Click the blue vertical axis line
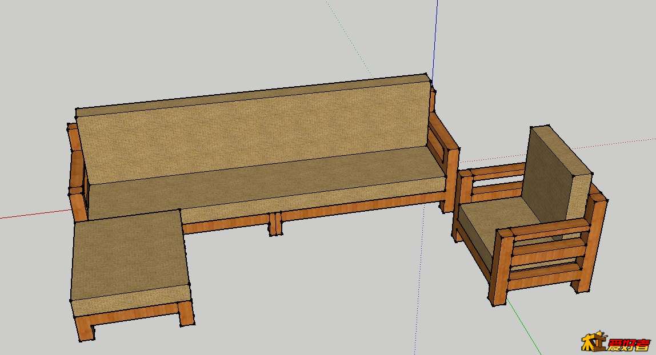The image size is (656, 355). pyautogui.click(x=435, y=34)
